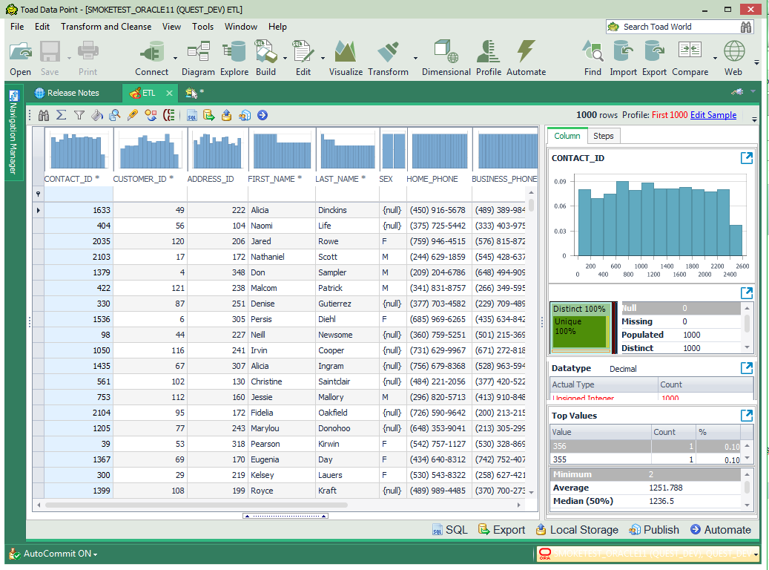Open dropdown arrow next to Build

click(x=285, y=59)
